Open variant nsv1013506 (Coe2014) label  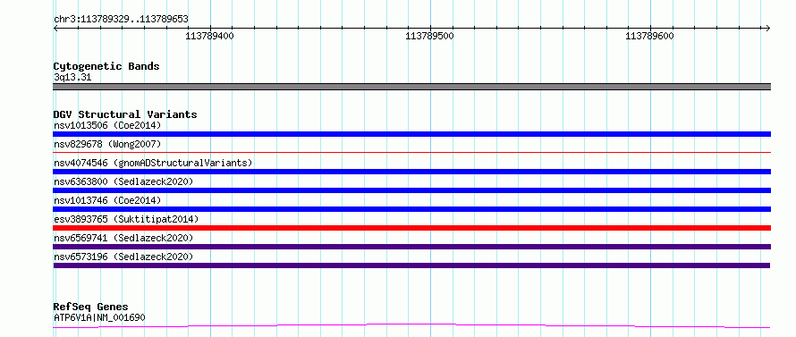point(107,125)
